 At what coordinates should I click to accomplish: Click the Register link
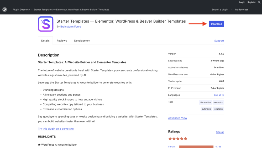[251, 2]
